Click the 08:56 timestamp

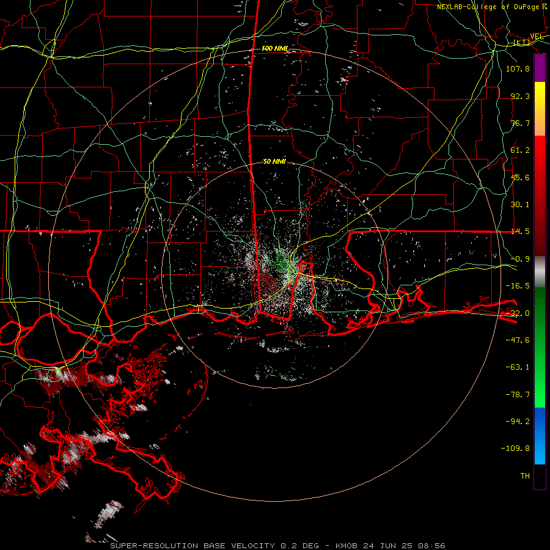[432, 546]
